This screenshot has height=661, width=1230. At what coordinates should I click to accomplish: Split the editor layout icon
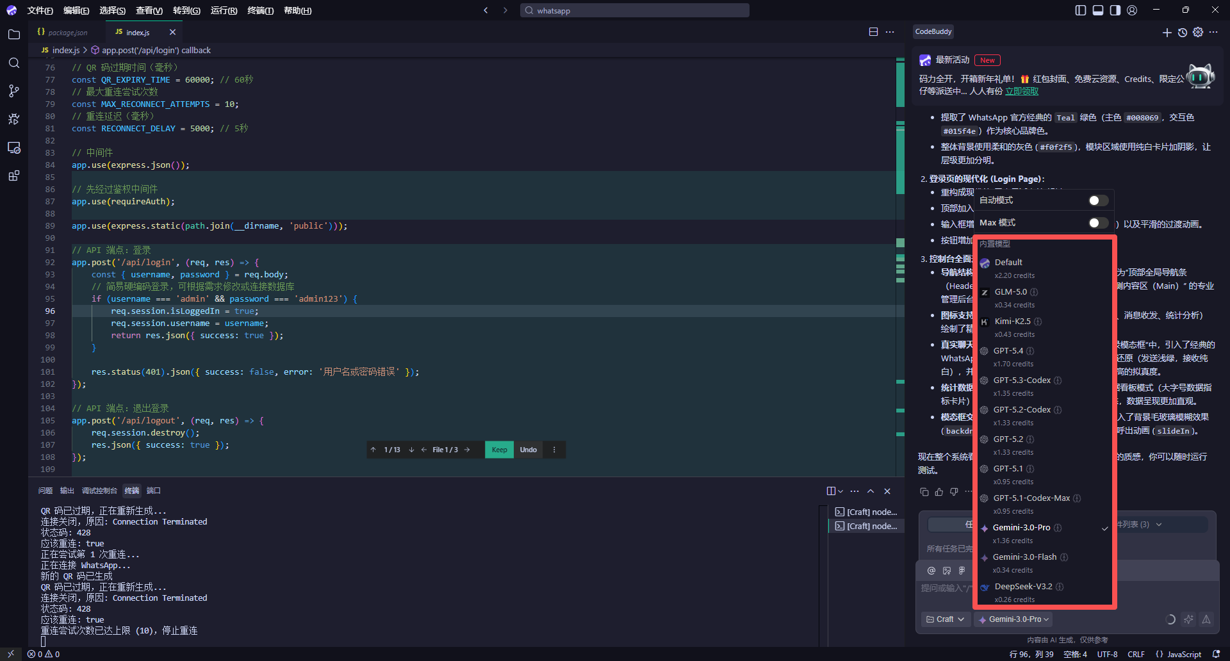tap(873, 32)
